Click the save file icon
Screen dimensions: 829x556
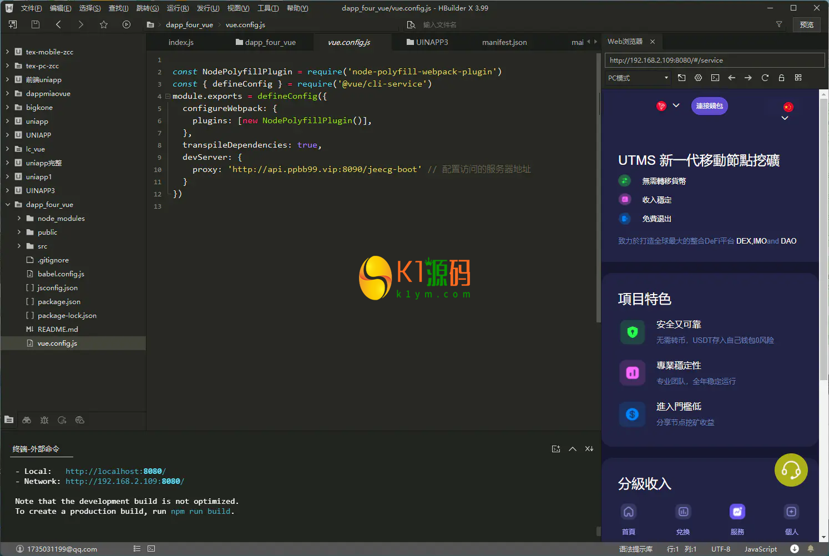[36, 24]
